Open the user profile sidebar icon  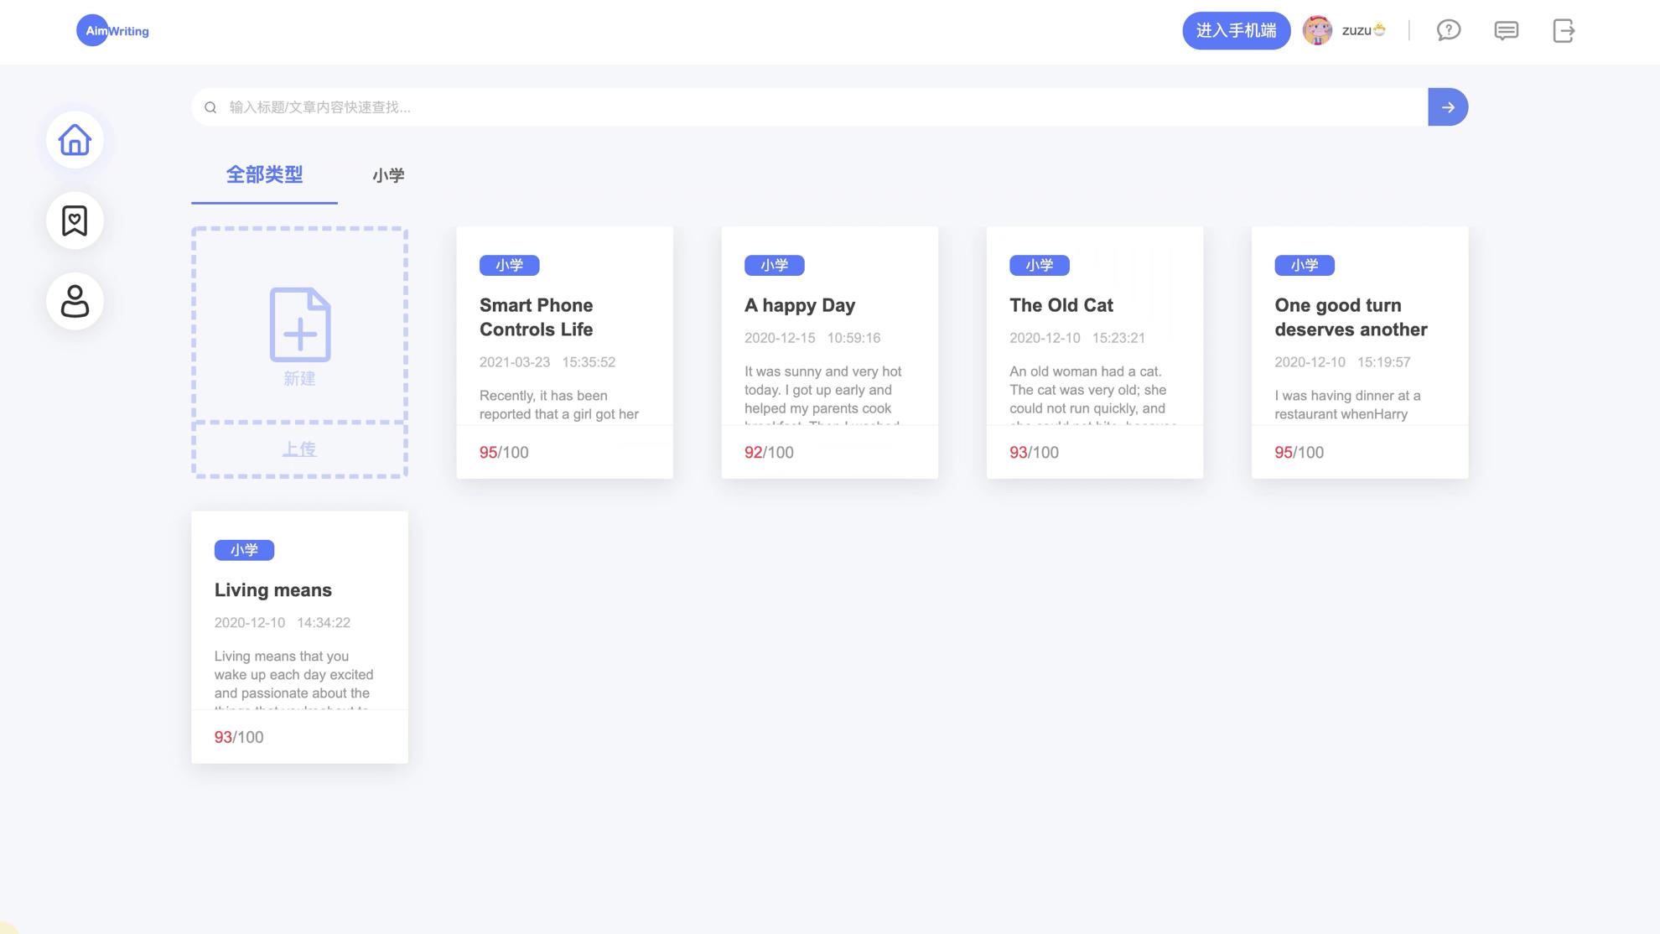coord(75,301)
